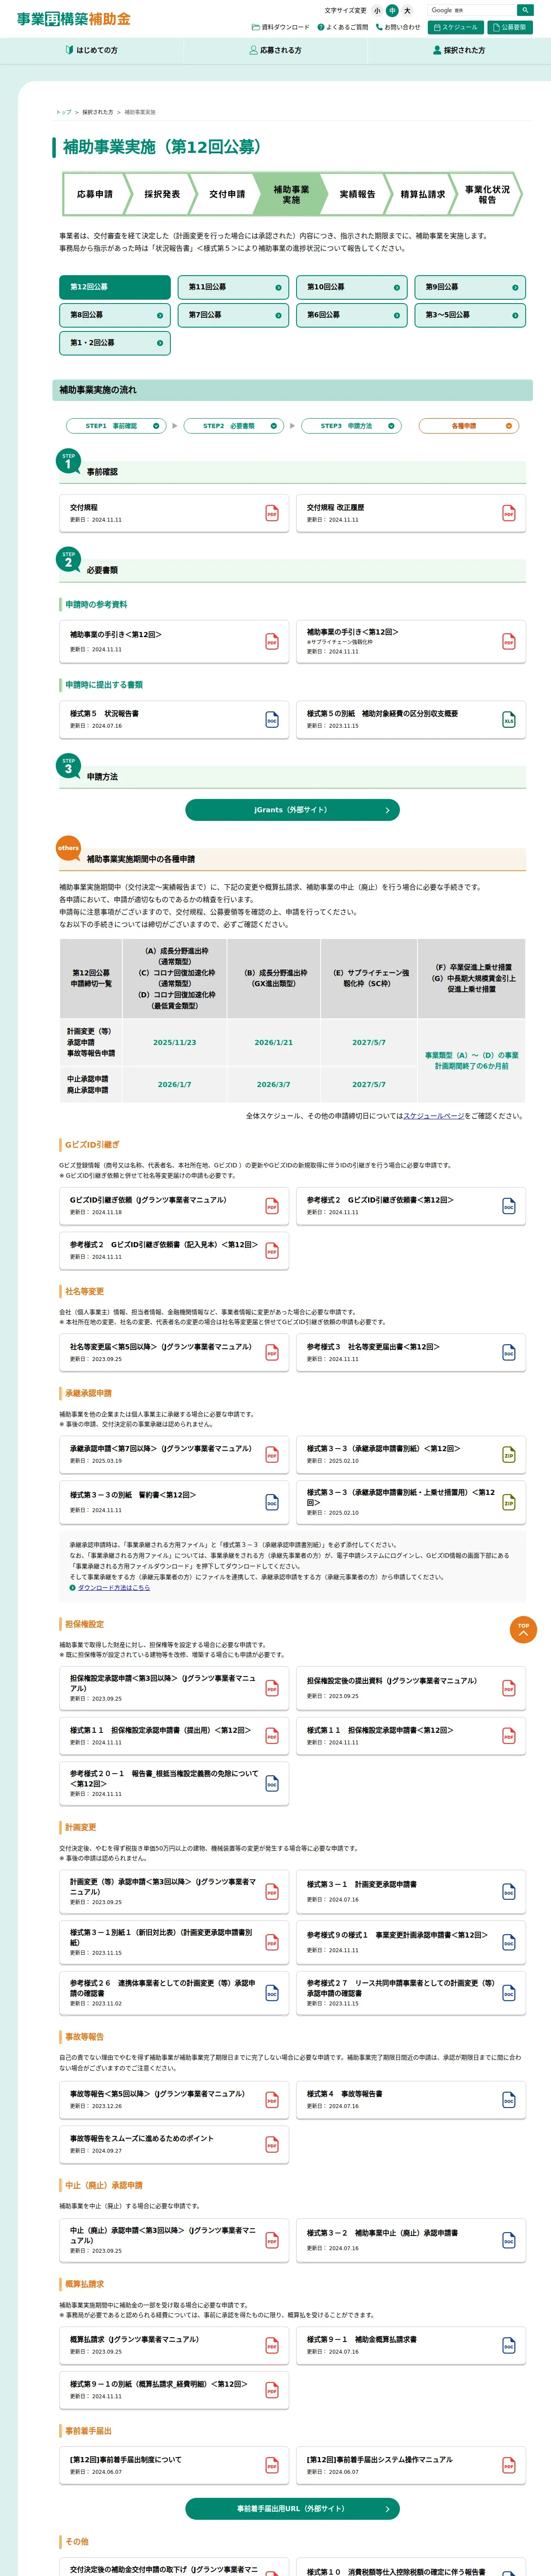This screenshot has height=2576, width=551.
Task: Open 概算払請求 マニュアル PDF icon
Action: (x=271, y=2346)
